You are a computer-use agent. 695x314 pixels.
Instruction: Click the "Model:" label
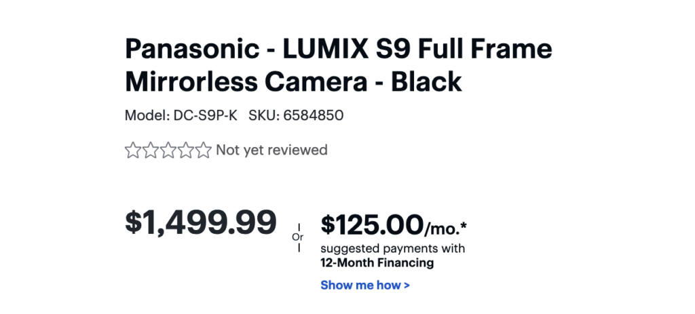pos(145,115)
